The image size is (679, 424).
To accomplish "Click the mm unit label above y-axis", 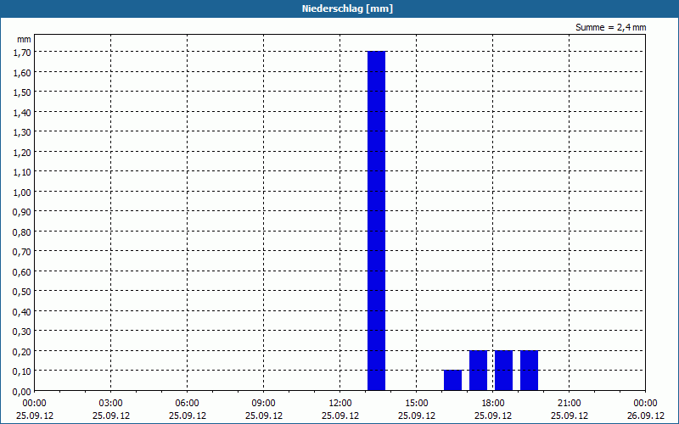I will tap(25, 39).
